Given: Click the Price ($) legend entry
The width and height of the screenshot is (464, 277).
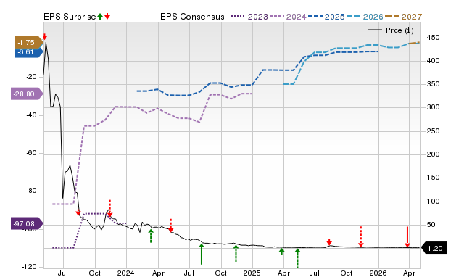Looking at the screenshot, I should point(390,30).
